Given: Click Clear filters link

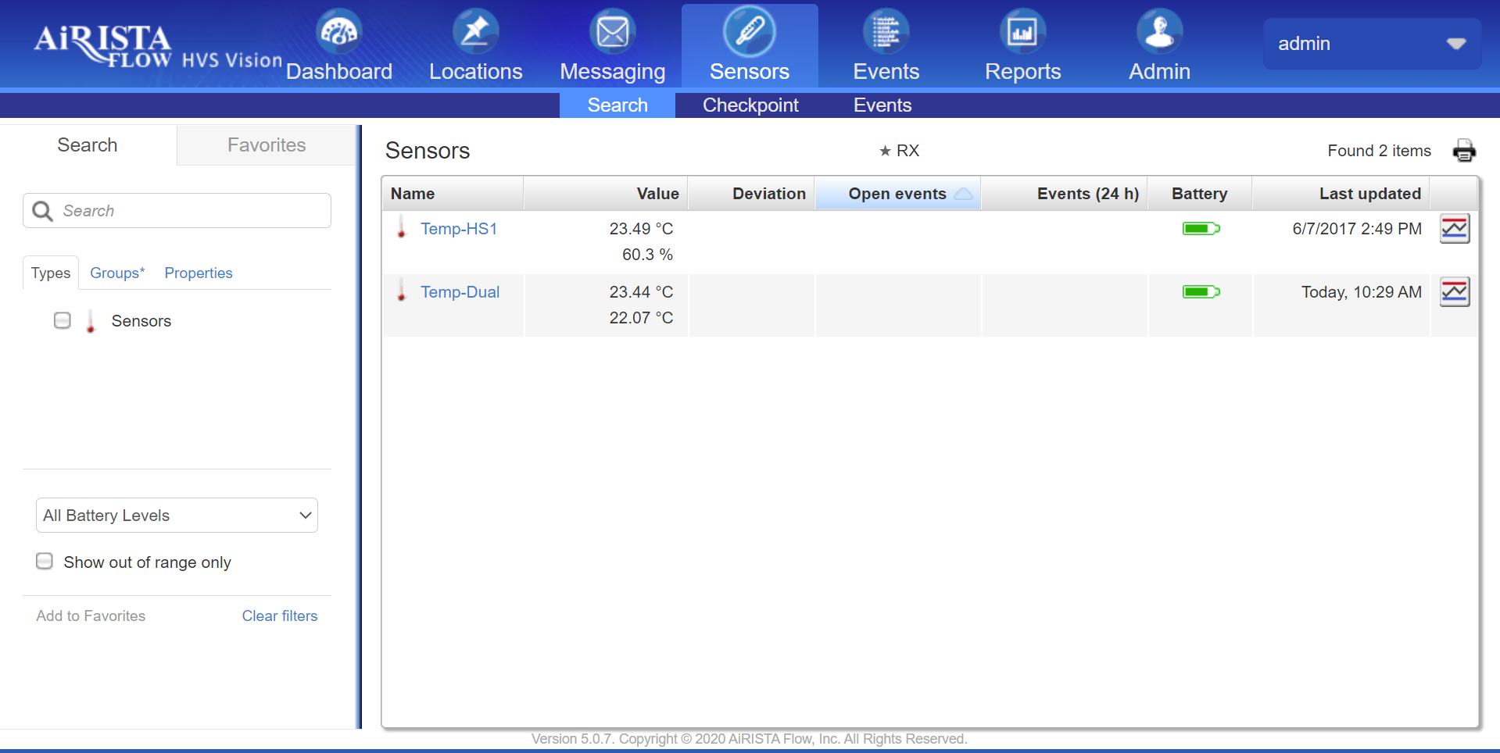Looking at the screenshot, I should tap(280, 616).
